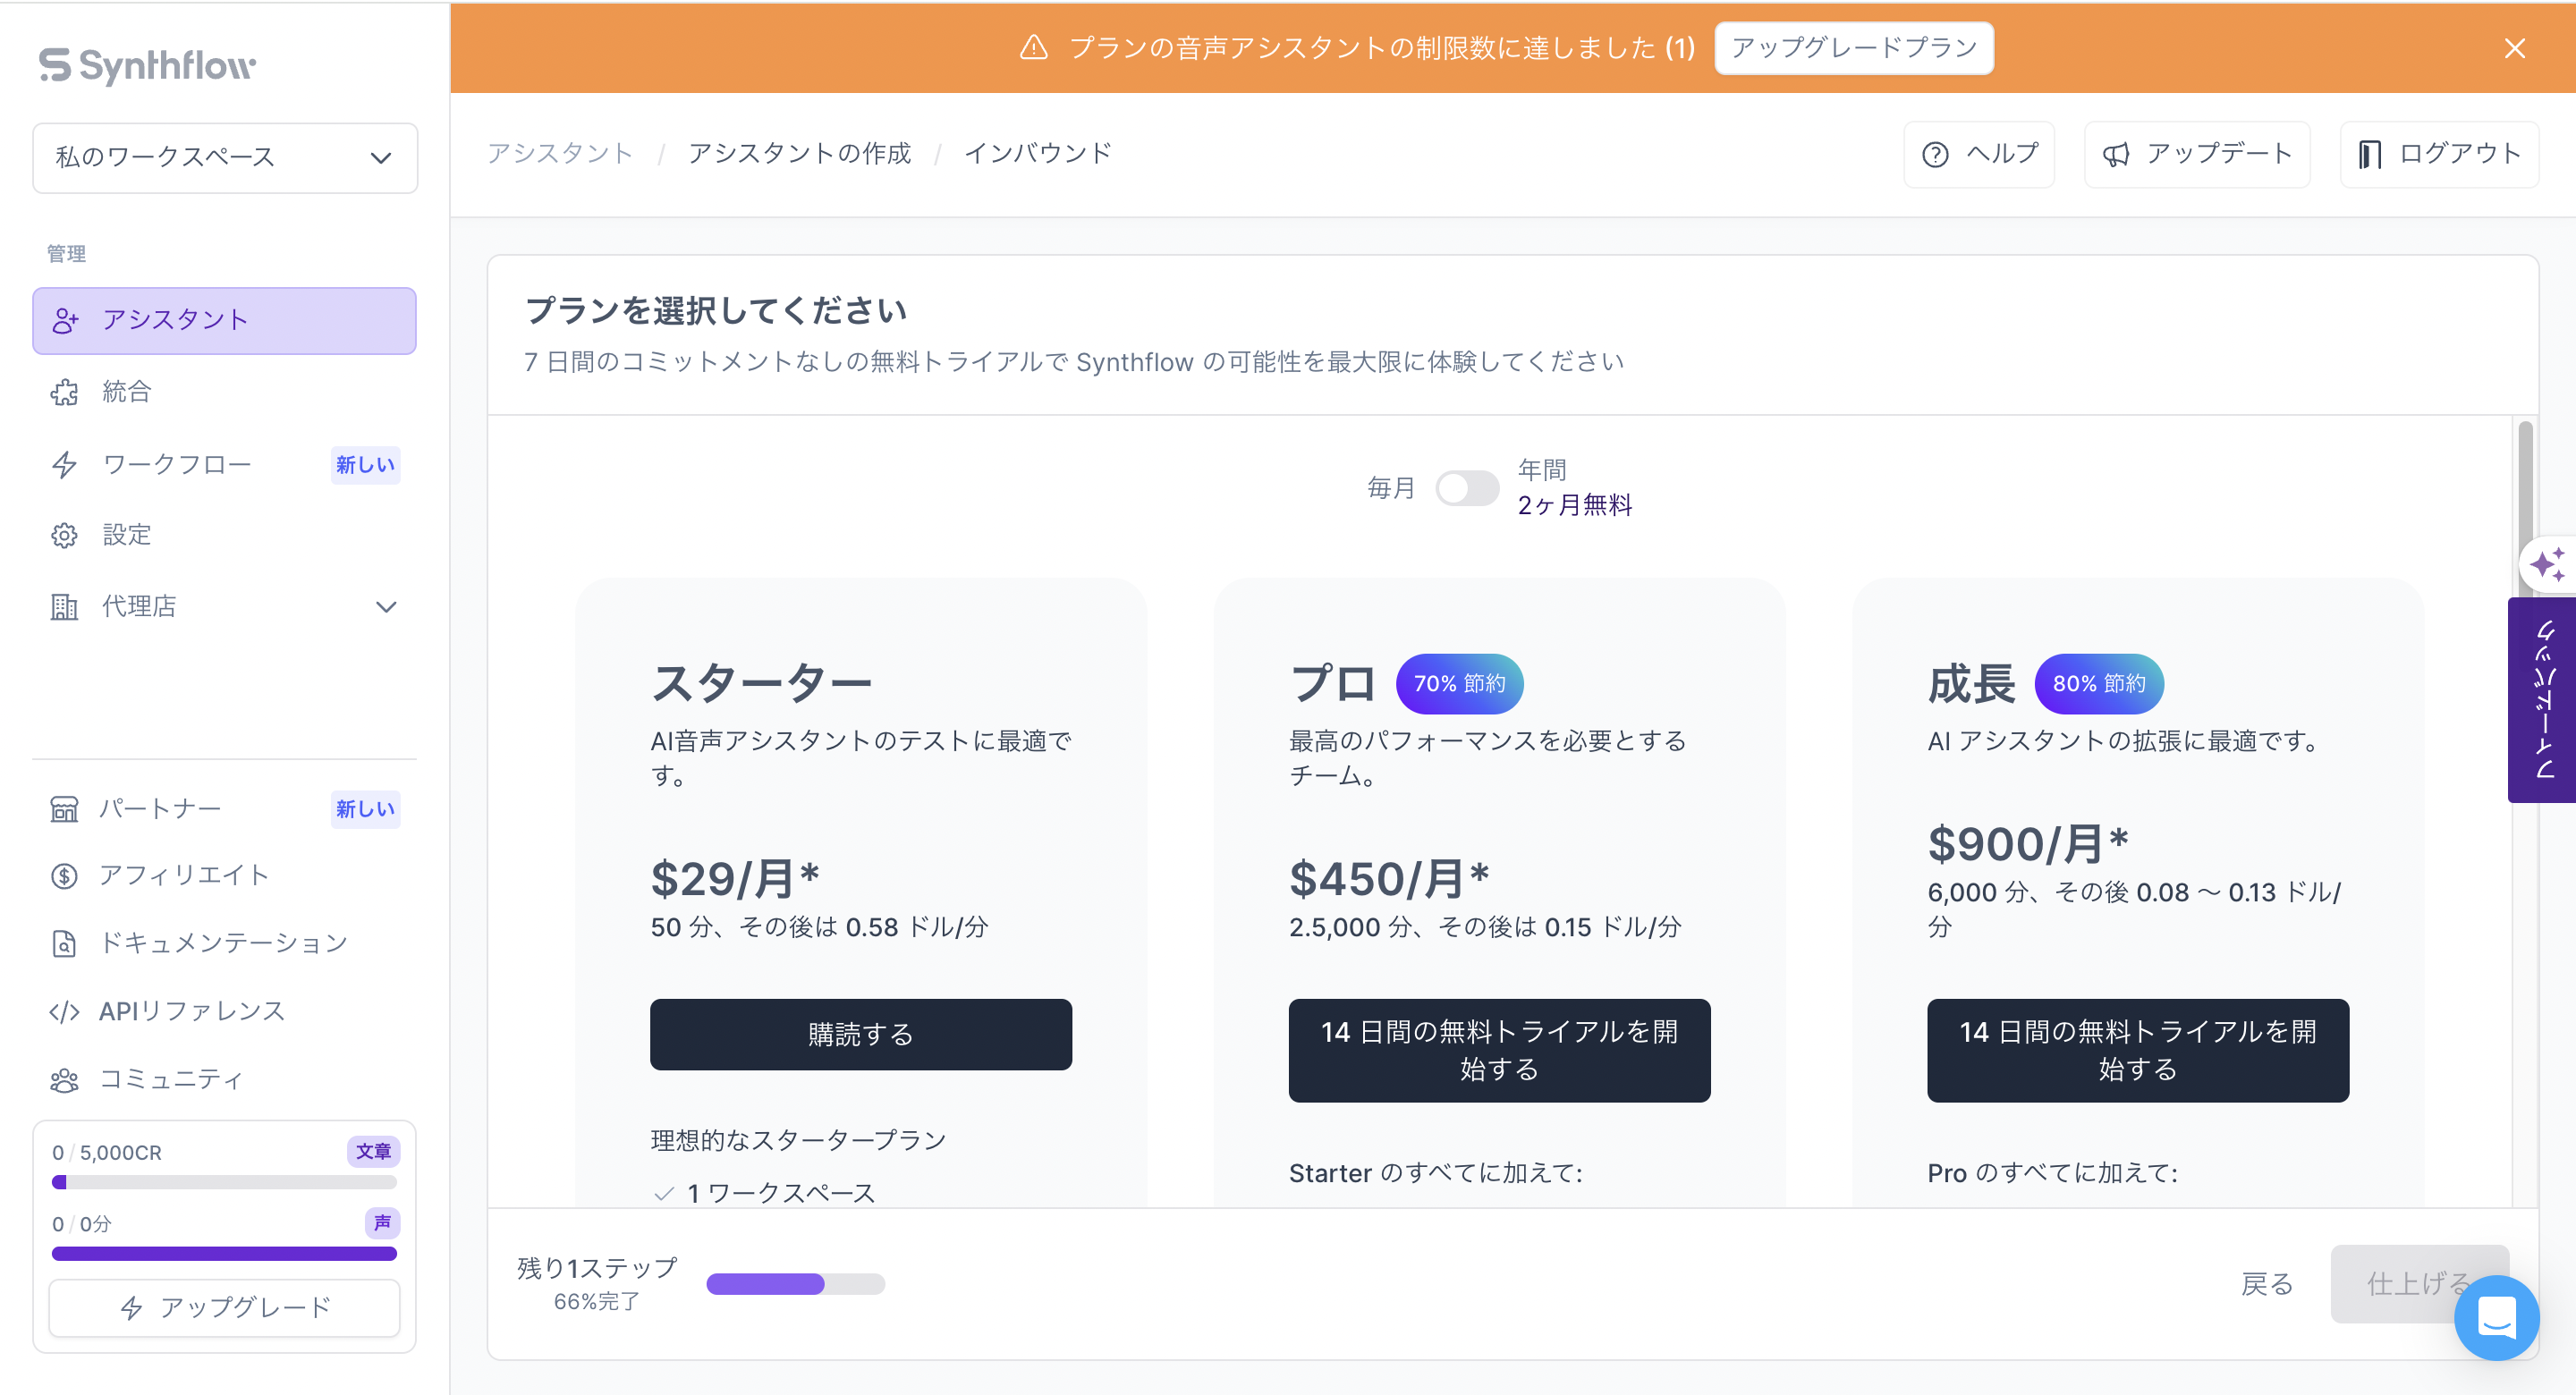2576x1395 pixels.
Task: Open the ワークフロー section
Action: click(225, 465)
